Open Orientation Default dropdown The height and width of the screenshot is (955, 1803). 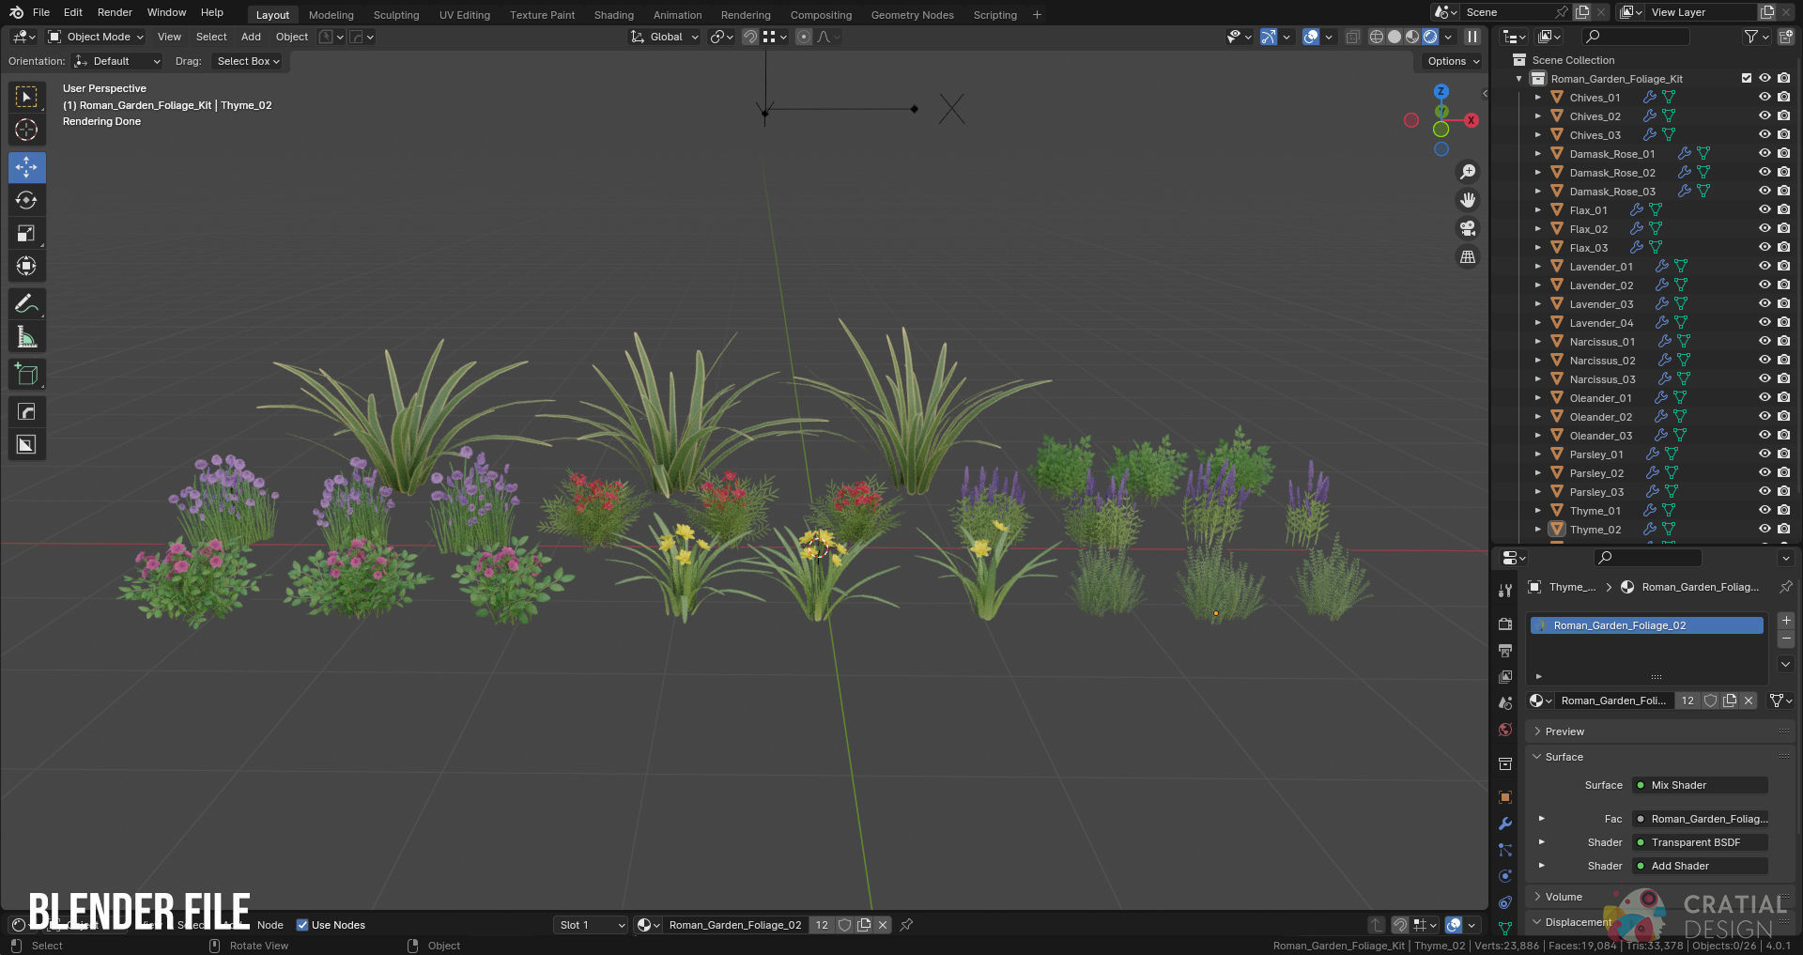[x=117, y=61]
